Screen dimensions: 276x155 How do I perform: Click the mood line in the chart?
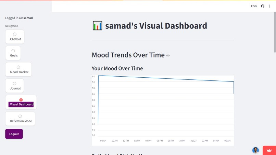click(166, 78)
